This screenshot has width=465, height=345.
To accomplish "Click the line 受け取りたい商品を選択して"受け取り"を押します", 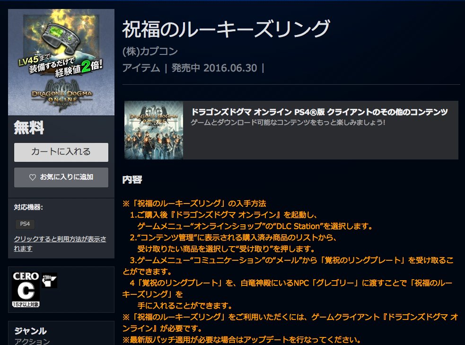I will coord(226,249).
